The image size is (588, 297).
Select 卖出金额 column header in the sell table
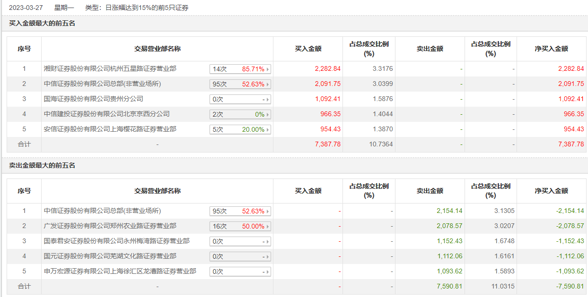coord(430,191)
